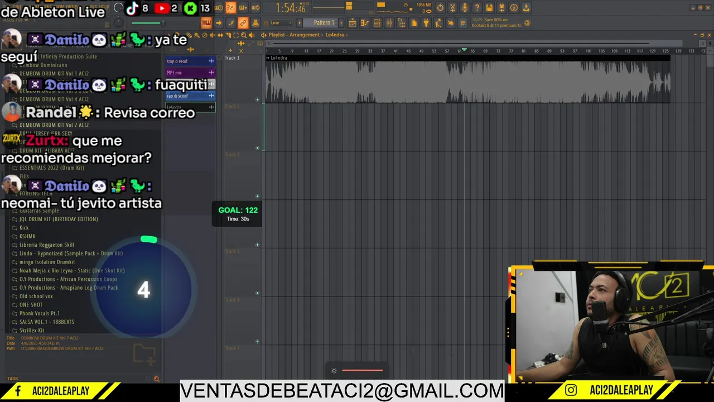Viewport: 714px width, 402px height.
Task: Click the plug-shaped plugin picker icon
Action: point(426,23)
